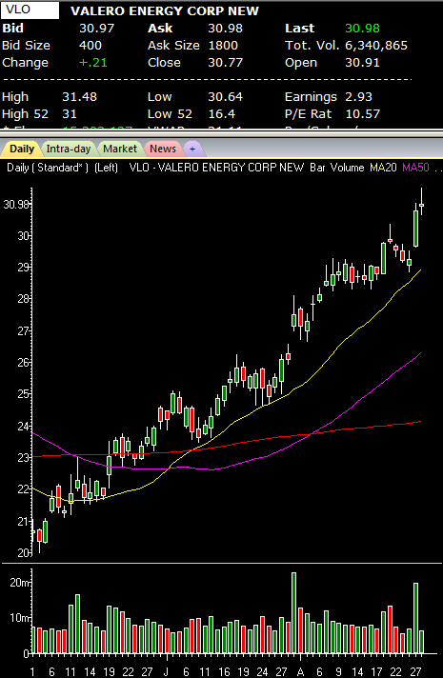443x678 pixels.
Task: Click the Close value 30.77
Action: [225, 63]
